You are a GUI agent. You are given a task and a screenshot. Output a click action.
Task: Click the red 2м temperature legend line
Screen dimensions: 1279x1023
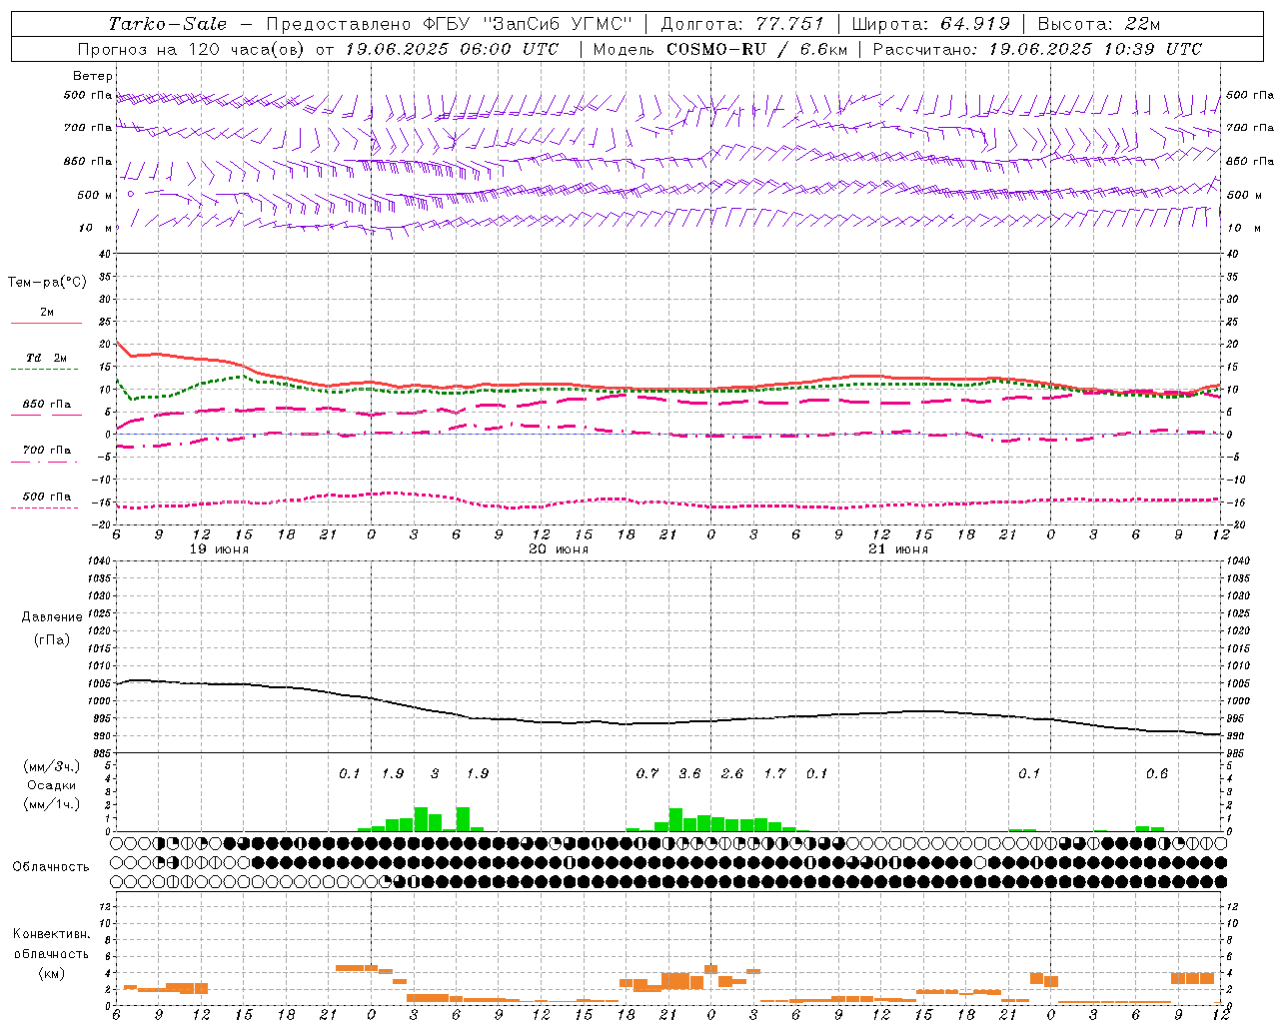pyautogui.click(x=46, y=323)
